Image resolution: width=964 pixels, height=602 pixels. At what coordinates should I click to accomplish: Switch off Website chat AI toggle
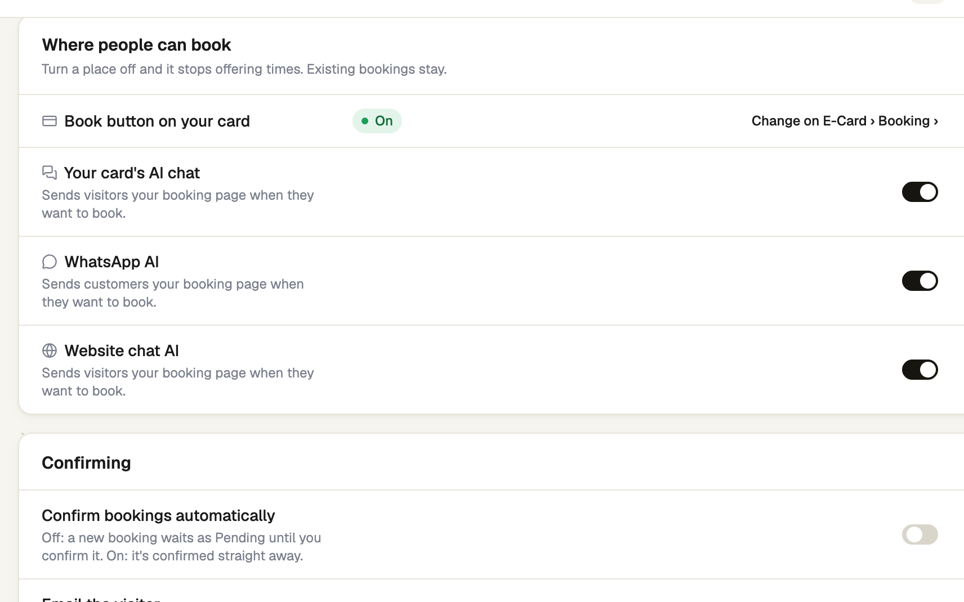coord(920,370)
